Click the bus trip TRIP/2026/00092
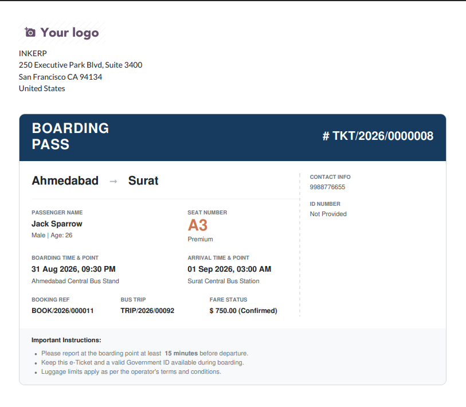Screen dimensions: 466x407 (x=147, y=311)
